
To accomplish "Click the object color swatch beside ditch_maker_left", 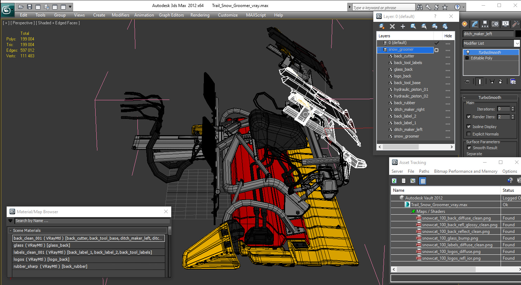I will pyautogui.click(x=518, y=34).
